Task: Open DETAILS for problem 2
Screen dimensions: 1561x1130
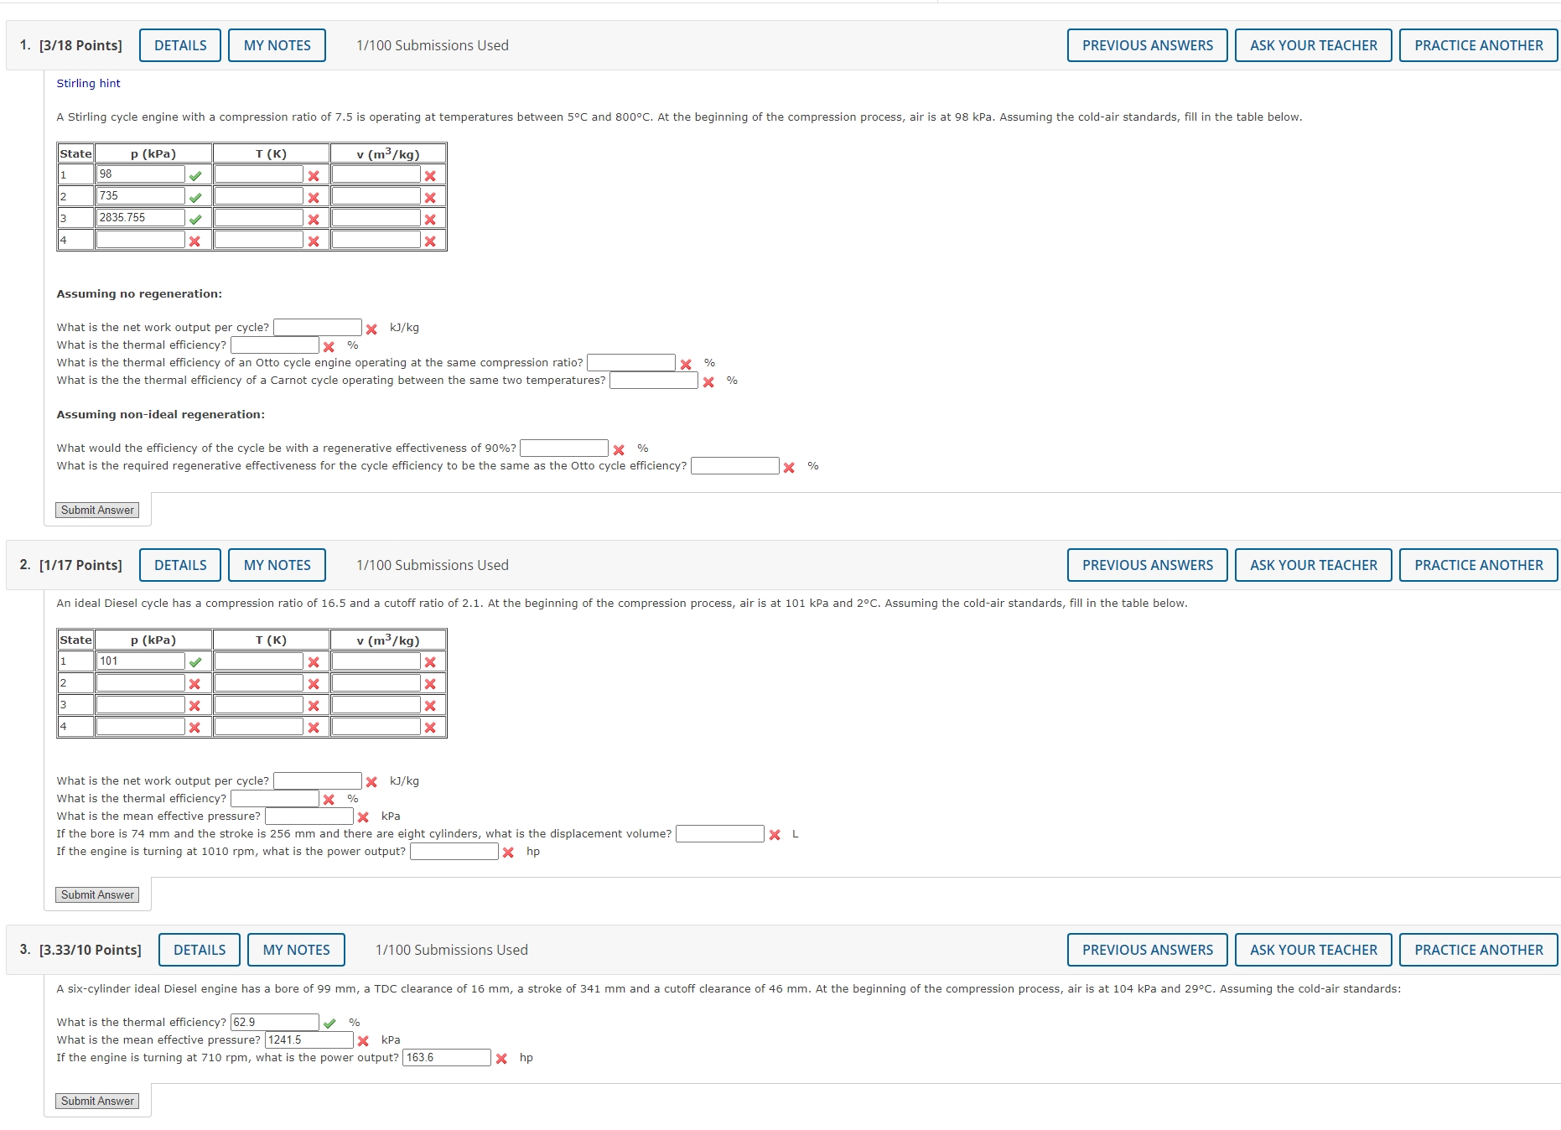Action: point(179,564)
